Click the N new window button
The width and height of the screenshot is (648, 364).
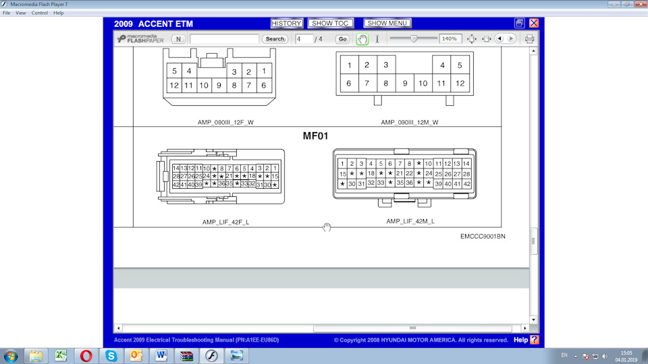pos(178,39)
